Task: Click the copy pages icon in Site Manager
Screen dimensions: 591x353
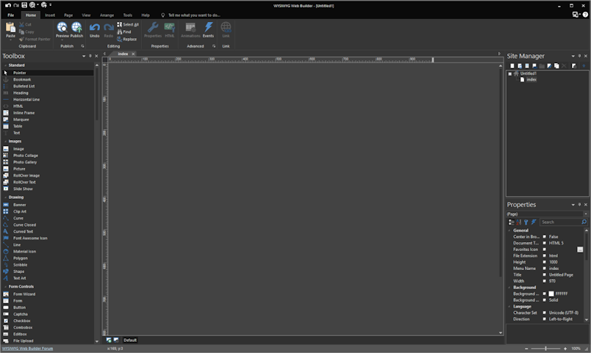Action: tap(556, 66)
